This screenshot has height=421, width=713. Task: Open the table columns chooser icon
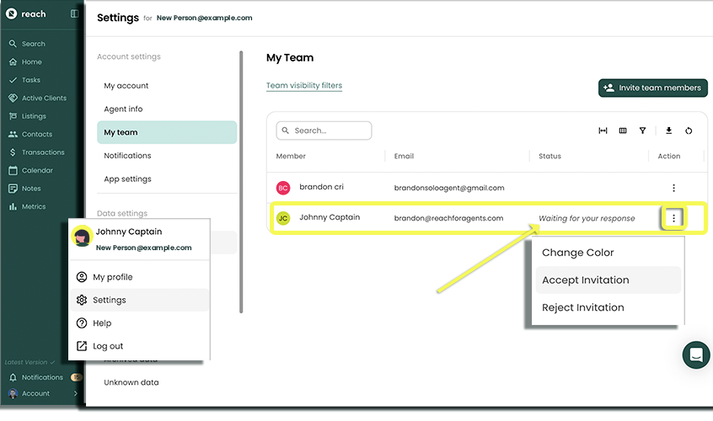click(623, 131)
